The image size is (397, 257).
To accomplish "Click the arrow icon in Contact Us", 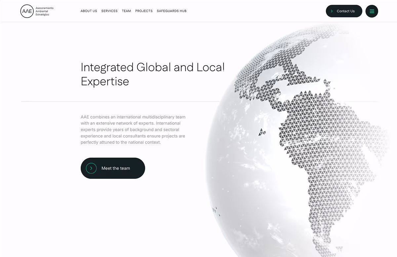I will click(332, 11).
